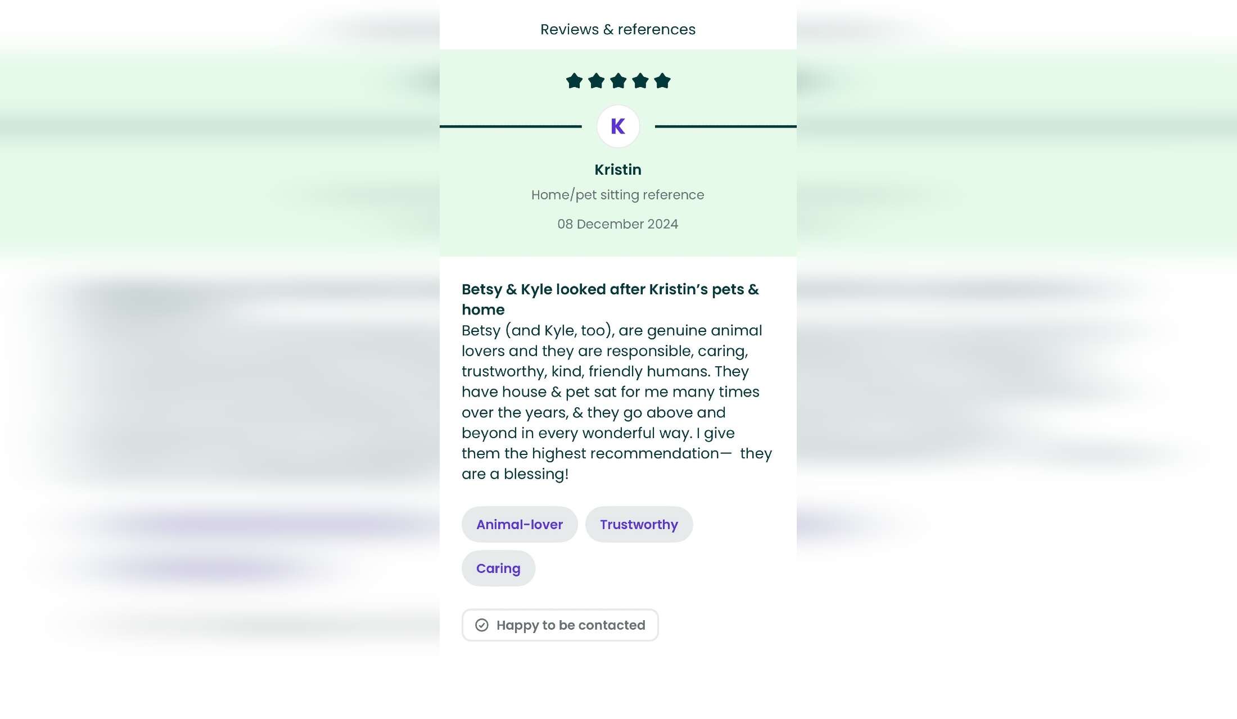Click Home/pet sitting reference label
Screen dimensions: 1237x719
click(618, 195)
